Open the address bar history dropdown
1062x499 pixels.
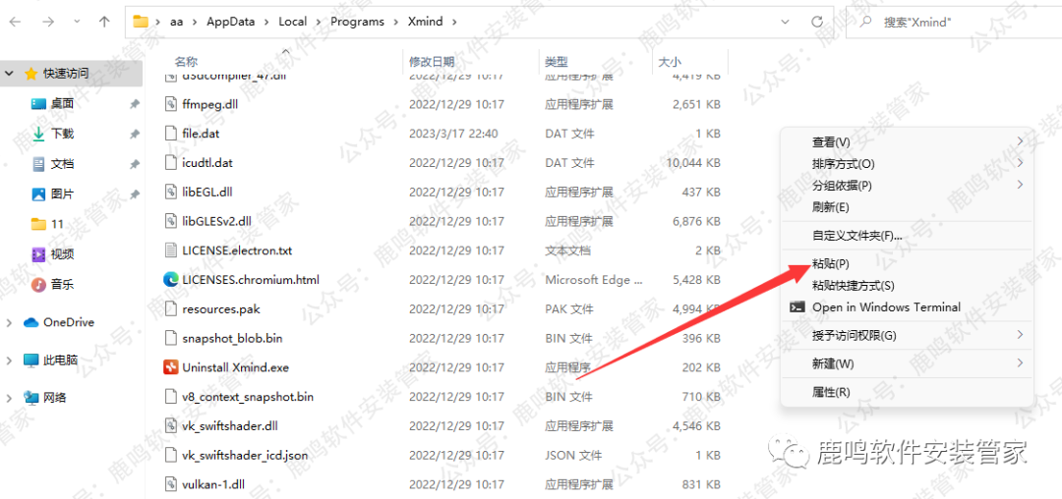coord(785,21)
